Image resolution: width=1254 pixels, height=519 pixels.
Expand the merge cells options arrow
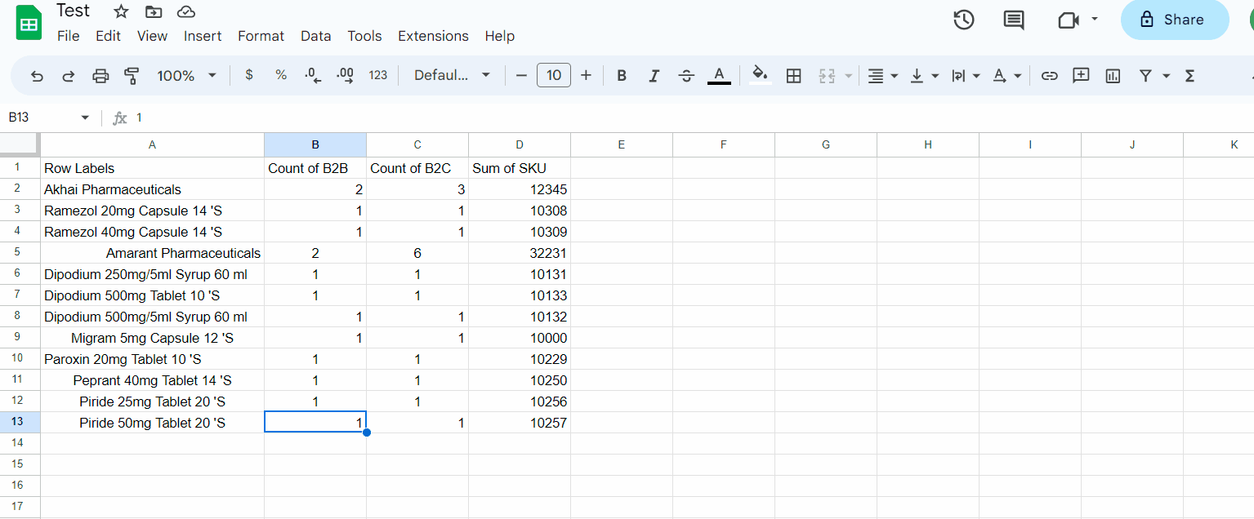point(848,75)
